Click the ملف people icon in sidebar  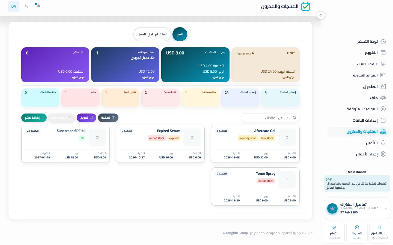point(383,98)
